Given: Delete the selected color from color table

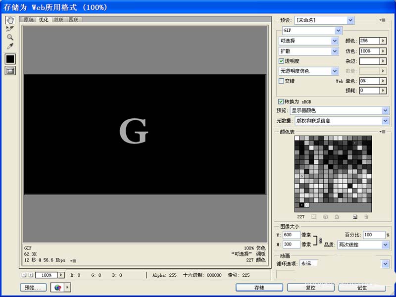Looking at the screenshot, I should click(x=366, y=217).
